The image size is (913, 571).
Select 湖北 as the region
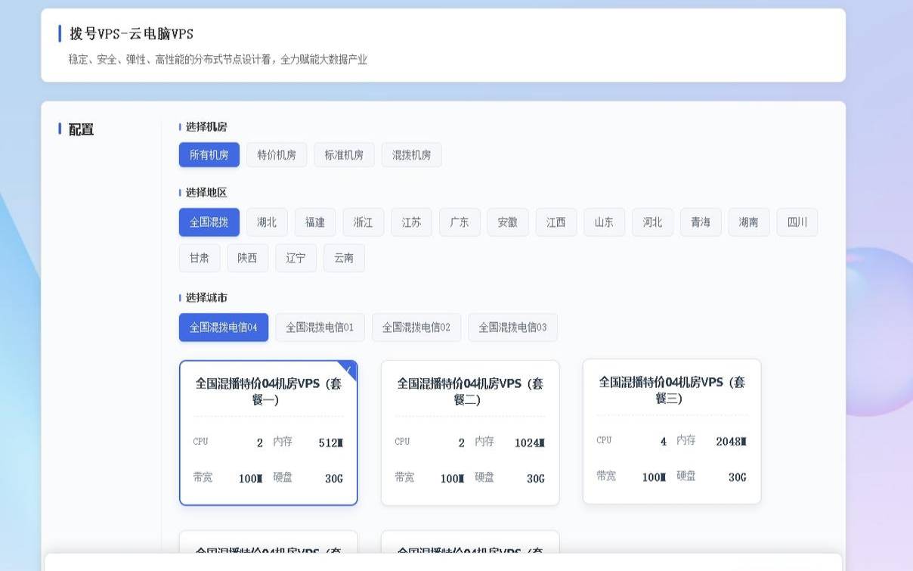point(266,222)
